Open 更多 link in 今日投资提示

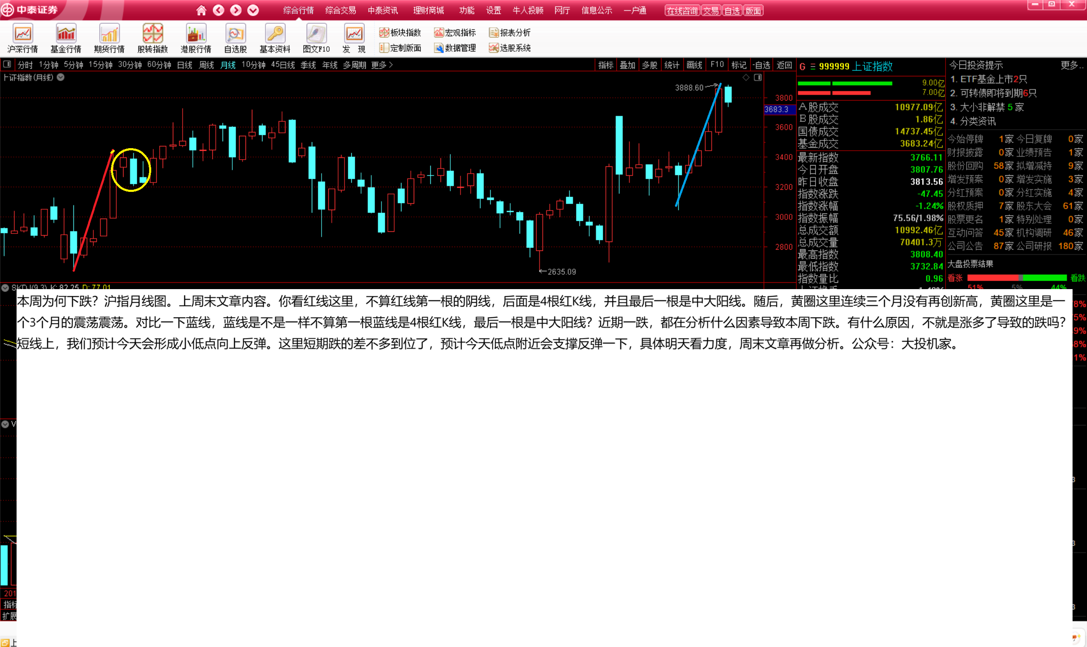click(1072, 65)
